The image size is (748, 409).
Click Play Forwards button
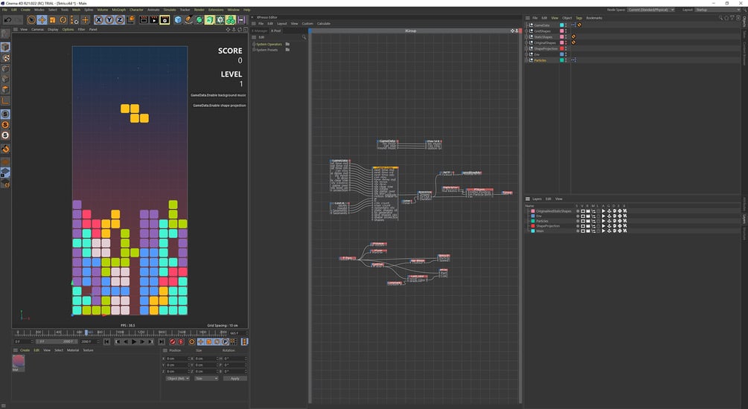[134, 341]
